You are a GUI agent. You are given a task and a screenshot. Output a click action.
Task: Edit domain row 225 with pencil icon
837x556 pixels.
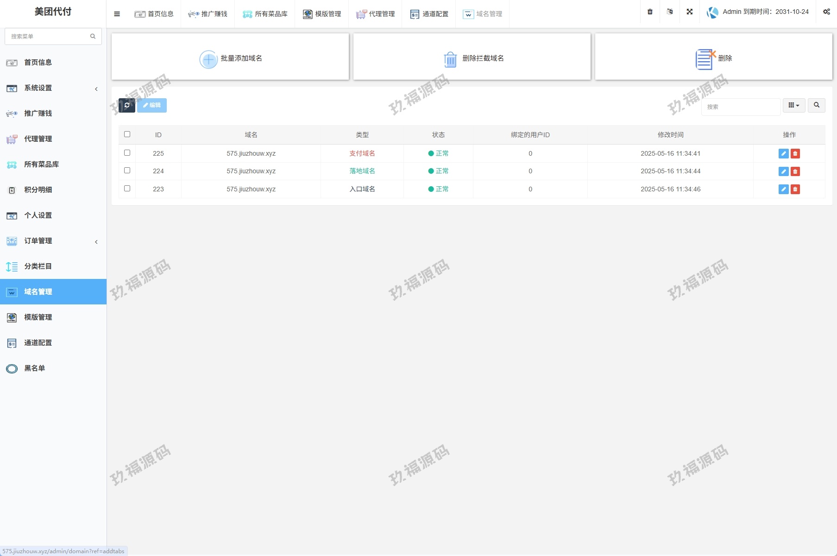(x=783, y=153)
